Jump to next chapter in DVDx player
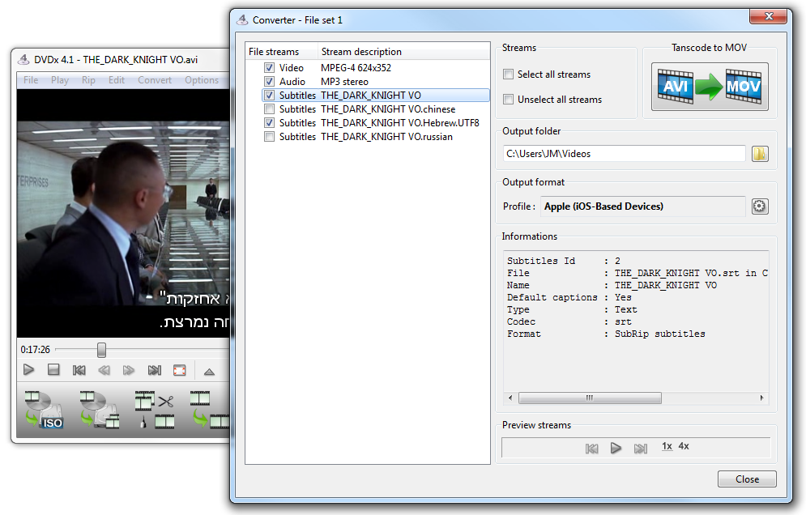 (x=154, y=370)
